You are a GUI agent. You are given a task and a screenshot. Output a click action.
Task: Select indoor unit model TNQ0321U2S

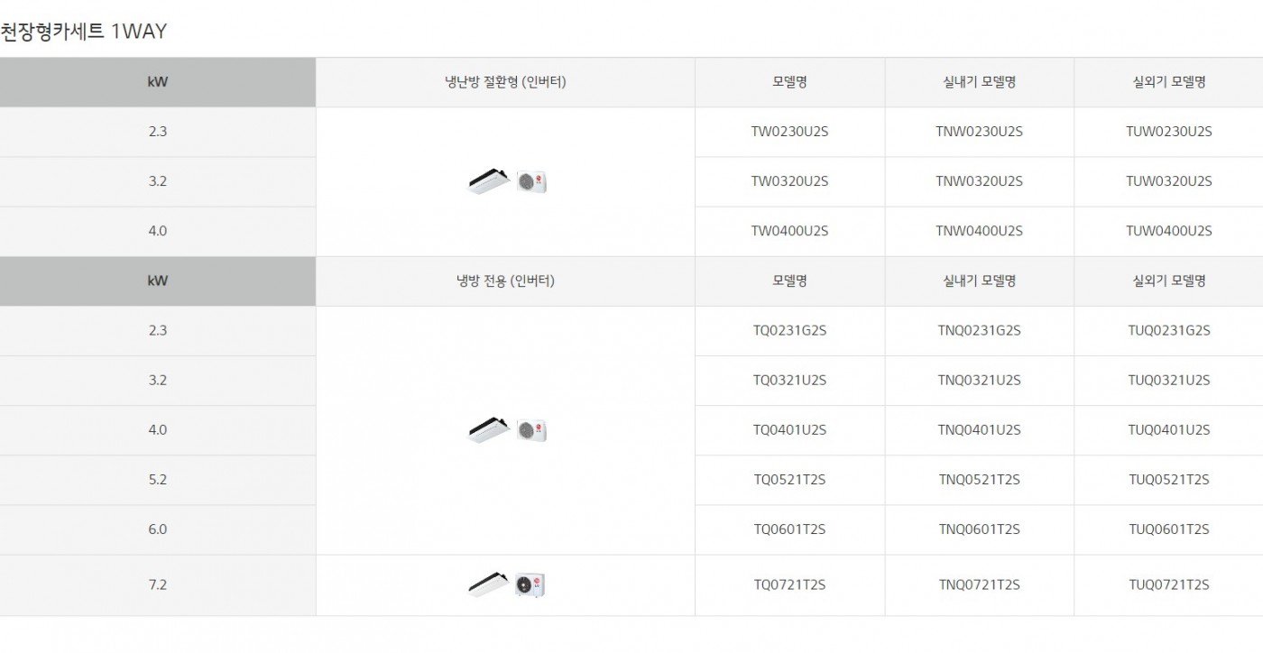979,380
